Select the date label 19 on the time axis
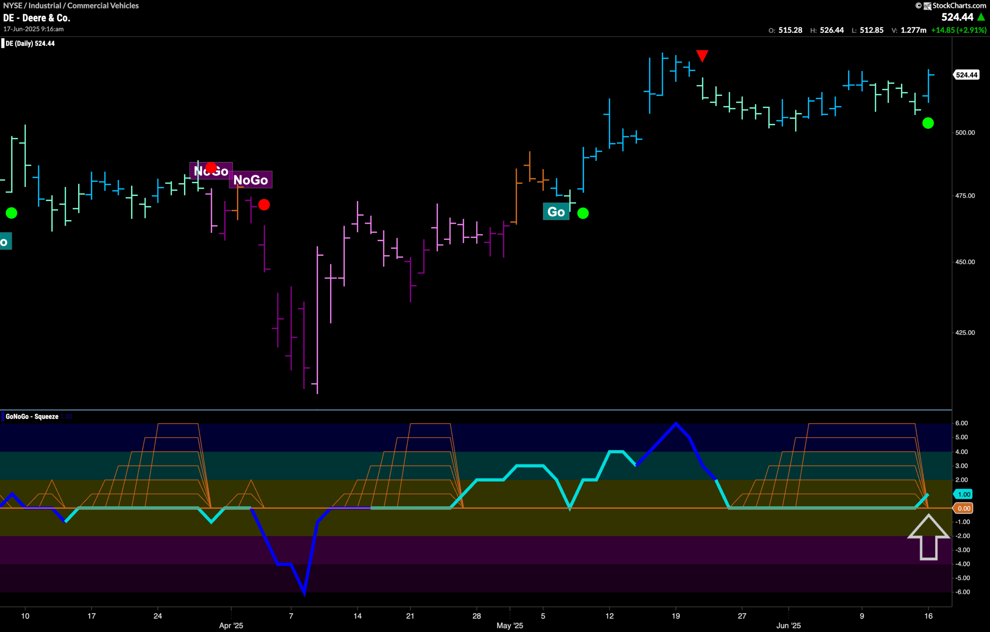This screenshot has height=632, width=990. tap(676, 615)
